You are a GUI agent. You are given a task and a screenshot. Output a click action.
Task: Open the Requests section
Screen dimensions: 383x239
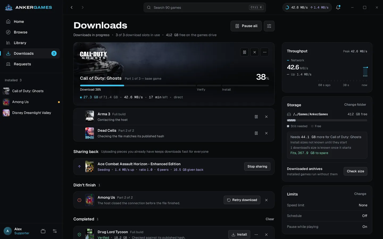click(x=31, y=64)
